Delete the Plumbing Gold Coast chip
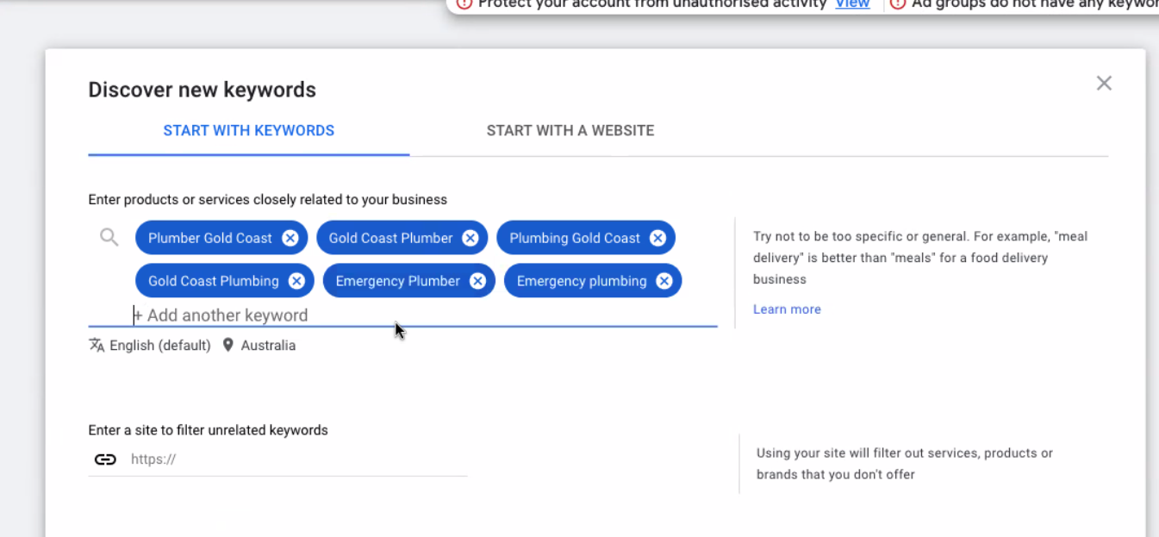Image resolution: width=1159 pixels, height=537 pixels. 657,238
